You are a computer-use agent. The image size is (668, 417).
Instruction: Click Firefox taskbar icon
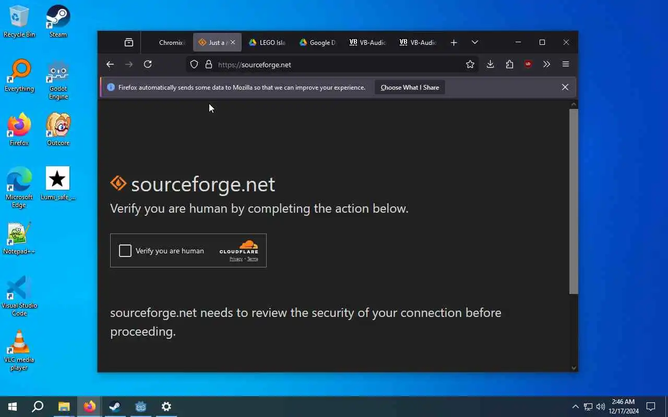coord(90,407)
